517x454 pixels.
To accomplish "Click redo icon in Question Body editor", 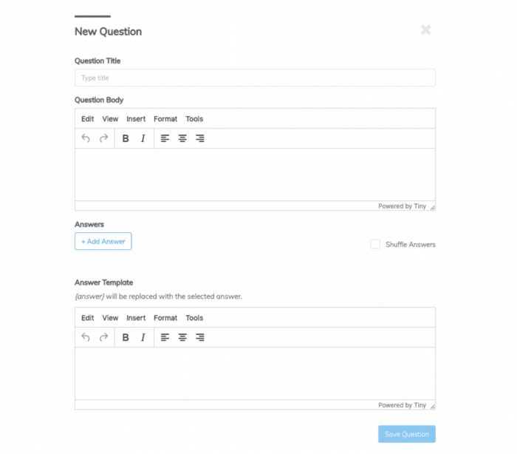I will (103, 138).
